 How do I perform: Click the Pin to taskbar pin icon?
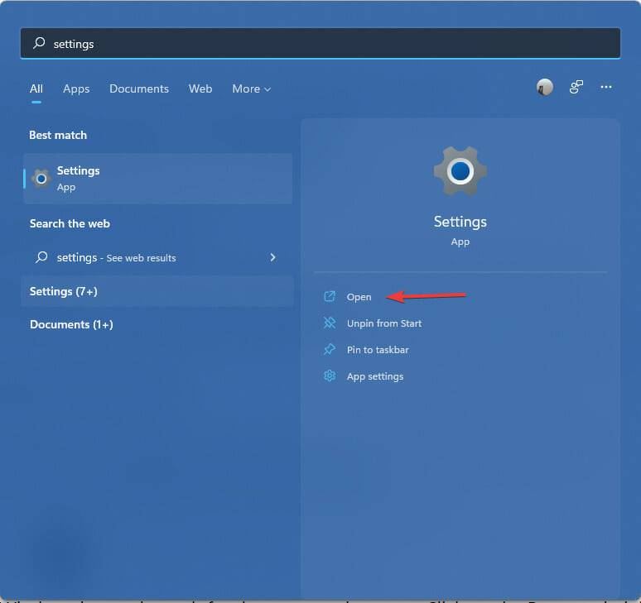click(330, 349)
